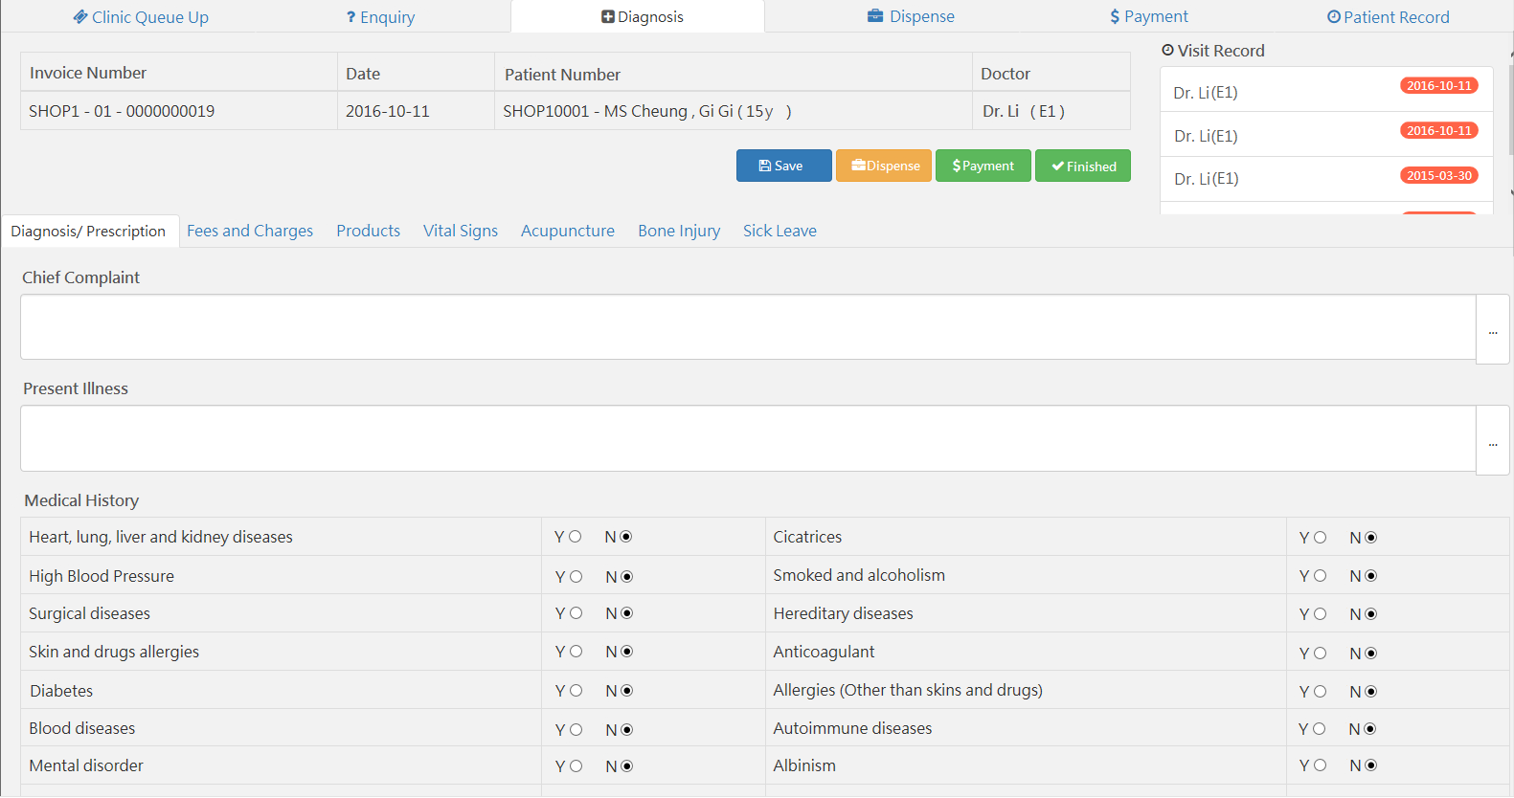Select Y for Autoimmune diseases

[1319, 729]
